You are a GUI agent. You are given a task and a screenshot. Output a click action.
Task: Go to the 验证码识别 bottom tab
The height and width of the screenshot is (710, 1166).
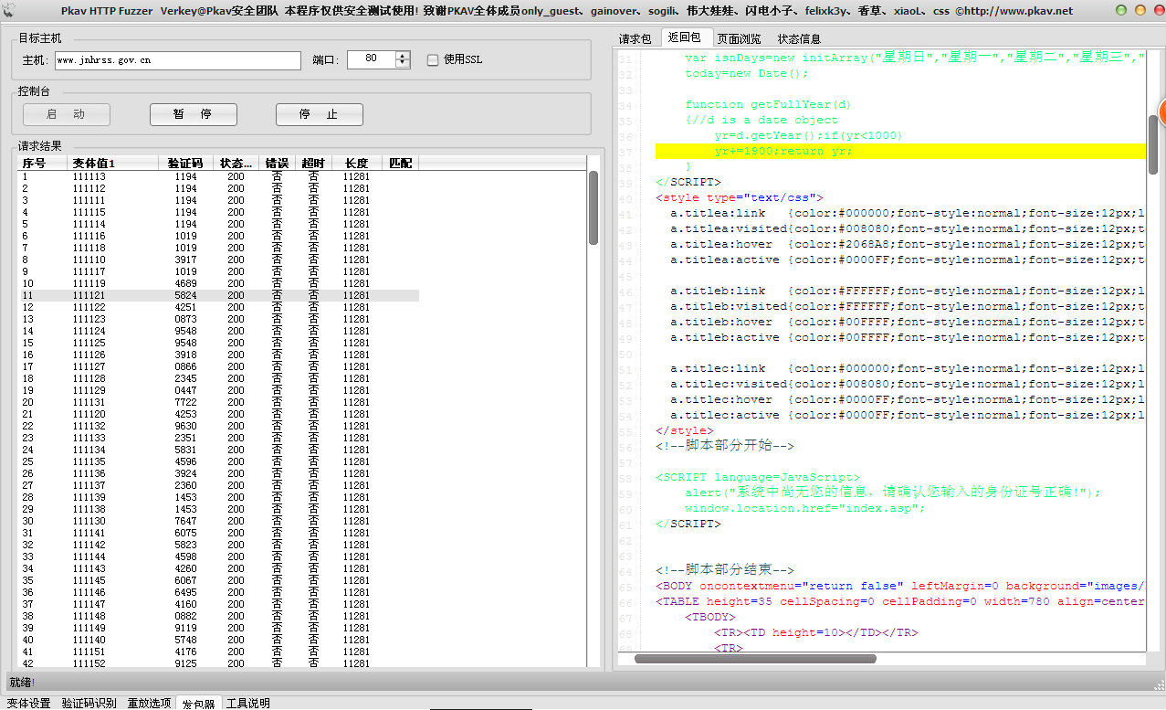pyautogui.click(x=89, y=703)
